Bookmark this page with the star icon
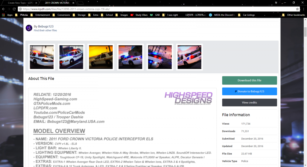Screen dimensions: 307x167 [297, 9]
